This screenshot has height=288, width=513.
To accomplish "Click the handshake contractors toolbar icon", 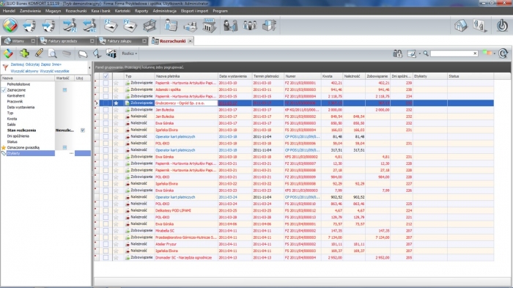I will [x=230, y=26].
